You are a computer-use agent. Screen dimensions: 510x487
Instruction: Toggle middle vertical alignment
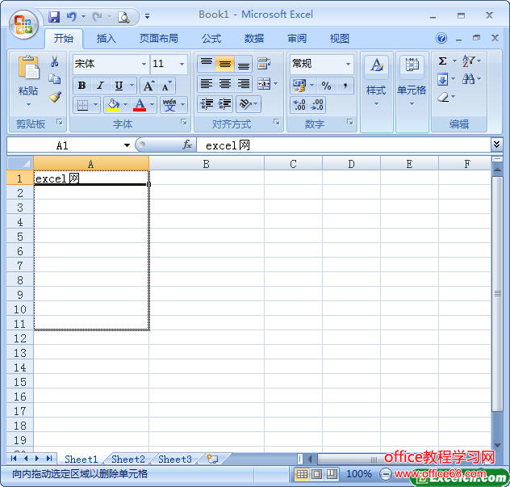pos(225,64)
